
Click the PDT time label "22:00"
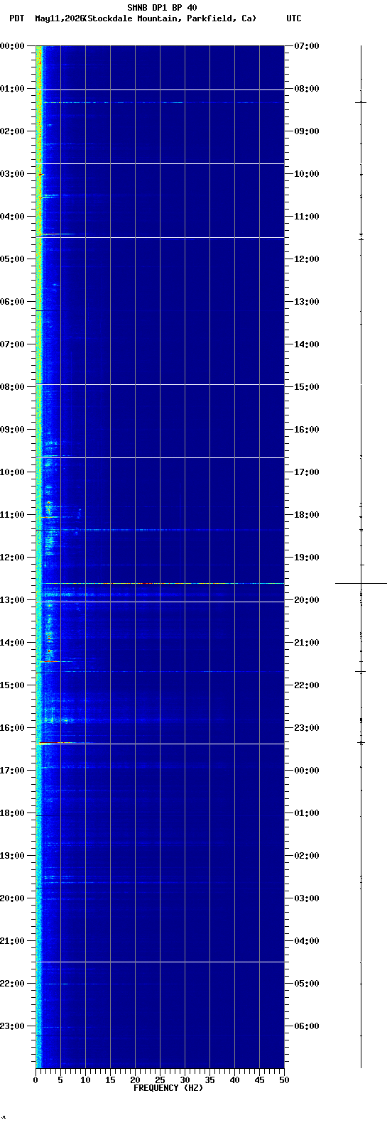tap(13, 984)
